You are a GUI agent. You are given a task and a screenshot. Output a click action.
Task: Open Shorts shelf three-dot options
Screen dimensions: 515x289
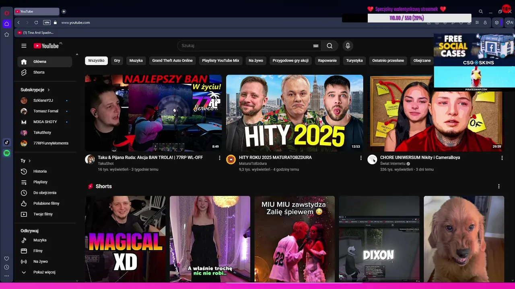(x=499, y=186)
